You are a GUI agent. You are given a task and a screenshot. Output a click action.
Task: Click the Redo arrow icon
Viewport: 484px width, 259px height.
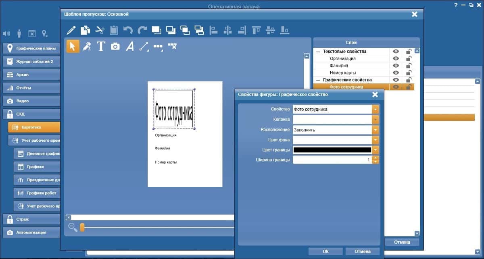coord(142,30)
